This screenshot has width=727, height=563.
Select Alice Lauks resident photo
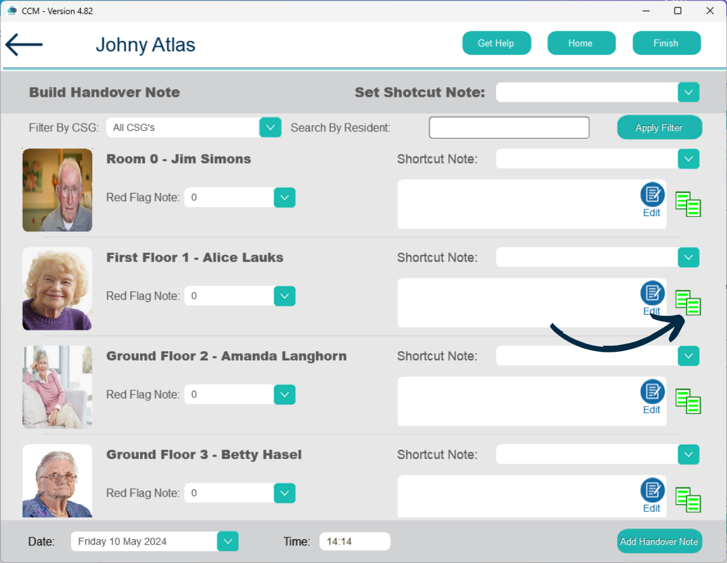click(x=57, y=288)
